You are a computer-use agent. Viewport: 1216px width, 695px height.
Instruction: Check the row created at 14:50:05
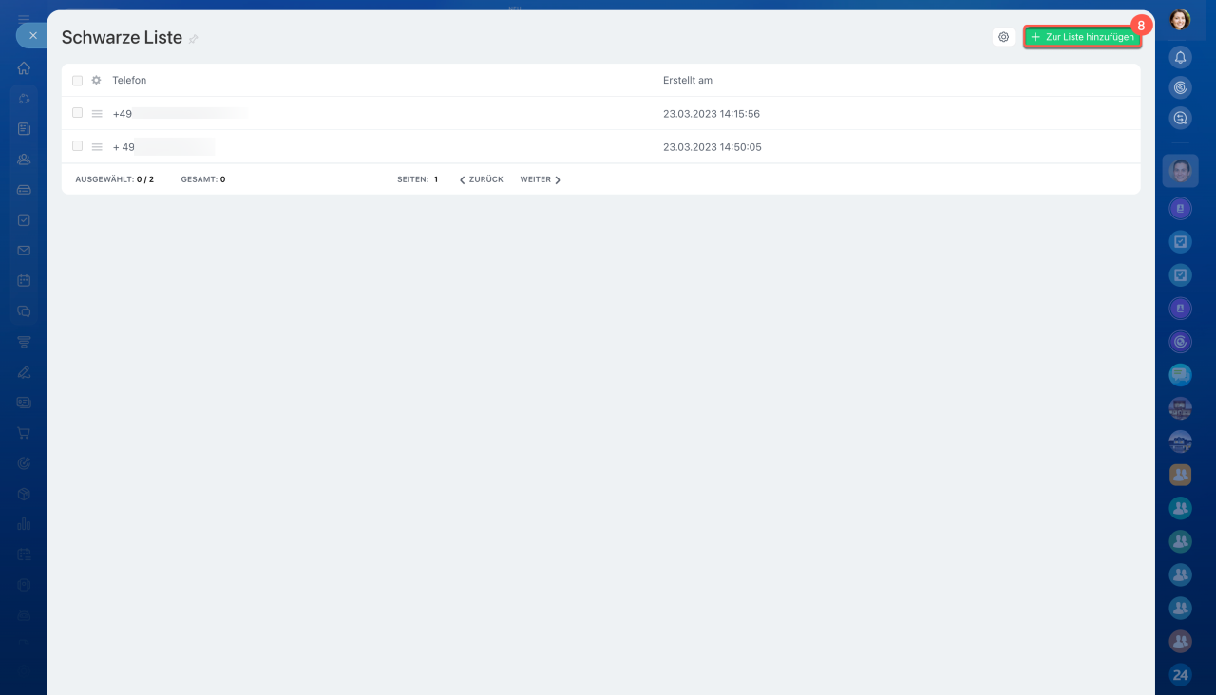pos(78,146)
